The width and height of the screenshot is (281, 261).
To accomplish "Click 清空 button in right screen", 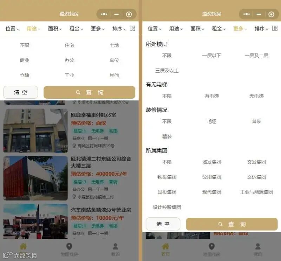I will (163, 224).
